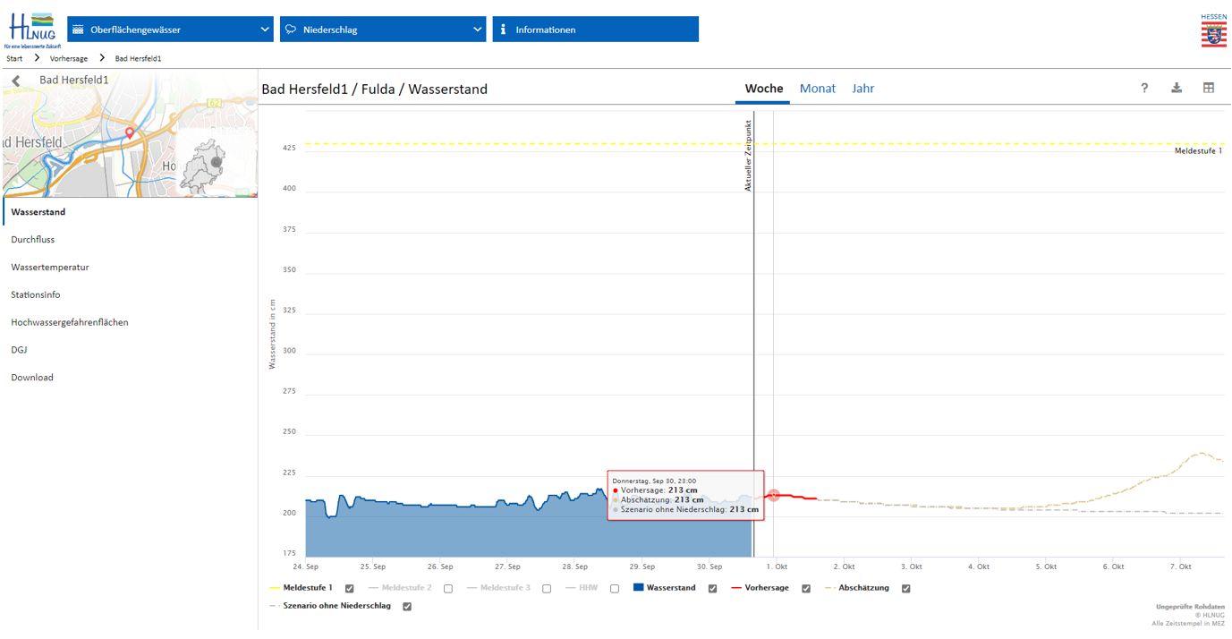This screenshot has width=1232, height=639.
Task: Click the Hessen coat of arms logo
Action: (x=1213, y=30)
